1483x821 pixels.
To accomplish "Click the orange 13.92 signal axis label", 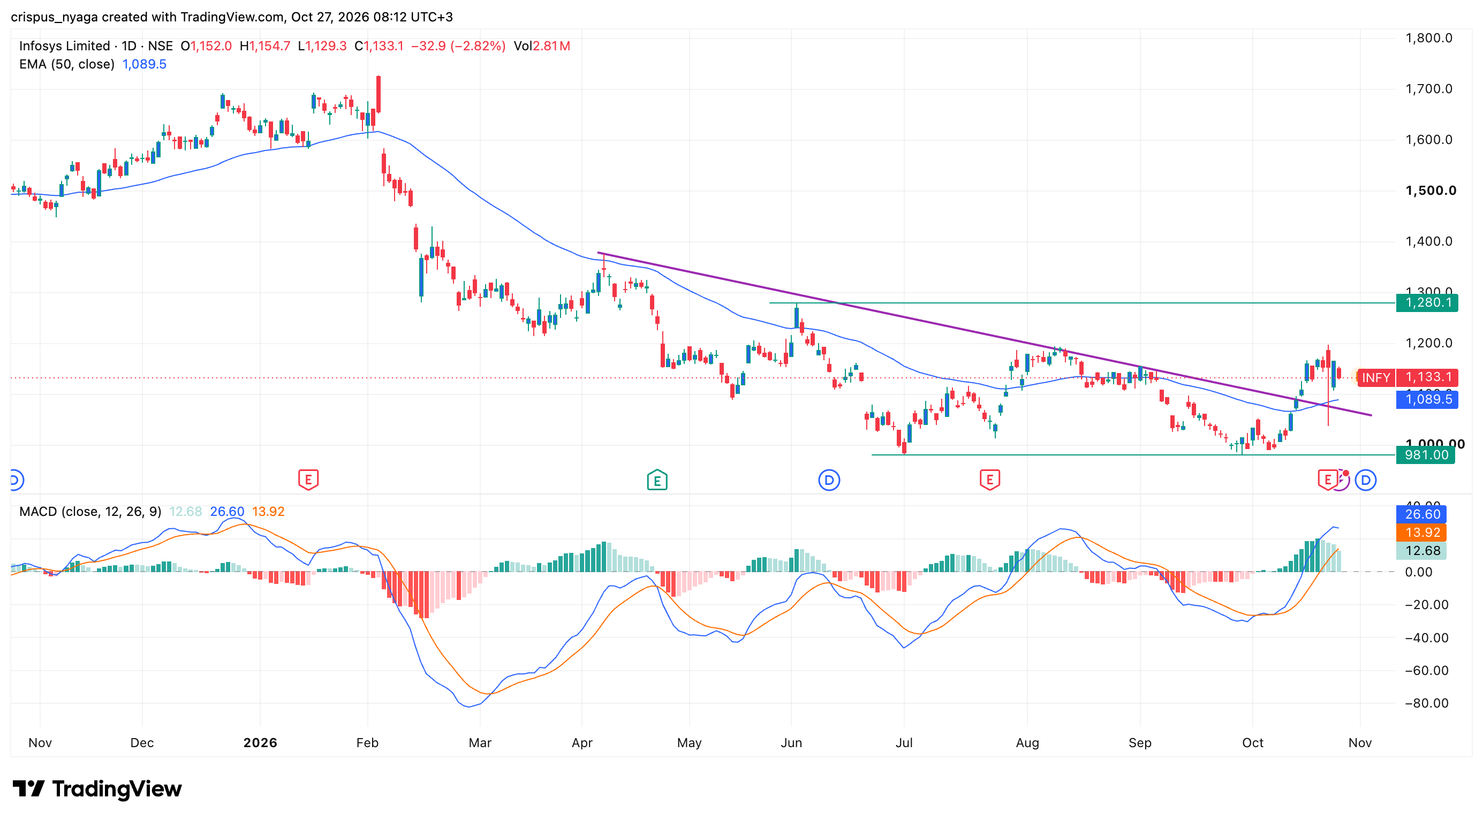I will pos(1421,533).
